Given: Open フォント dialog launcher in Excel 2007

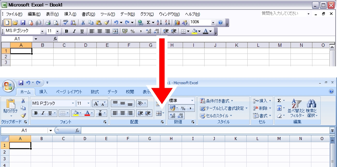Looking at the screenshot, I should (105, 122).
